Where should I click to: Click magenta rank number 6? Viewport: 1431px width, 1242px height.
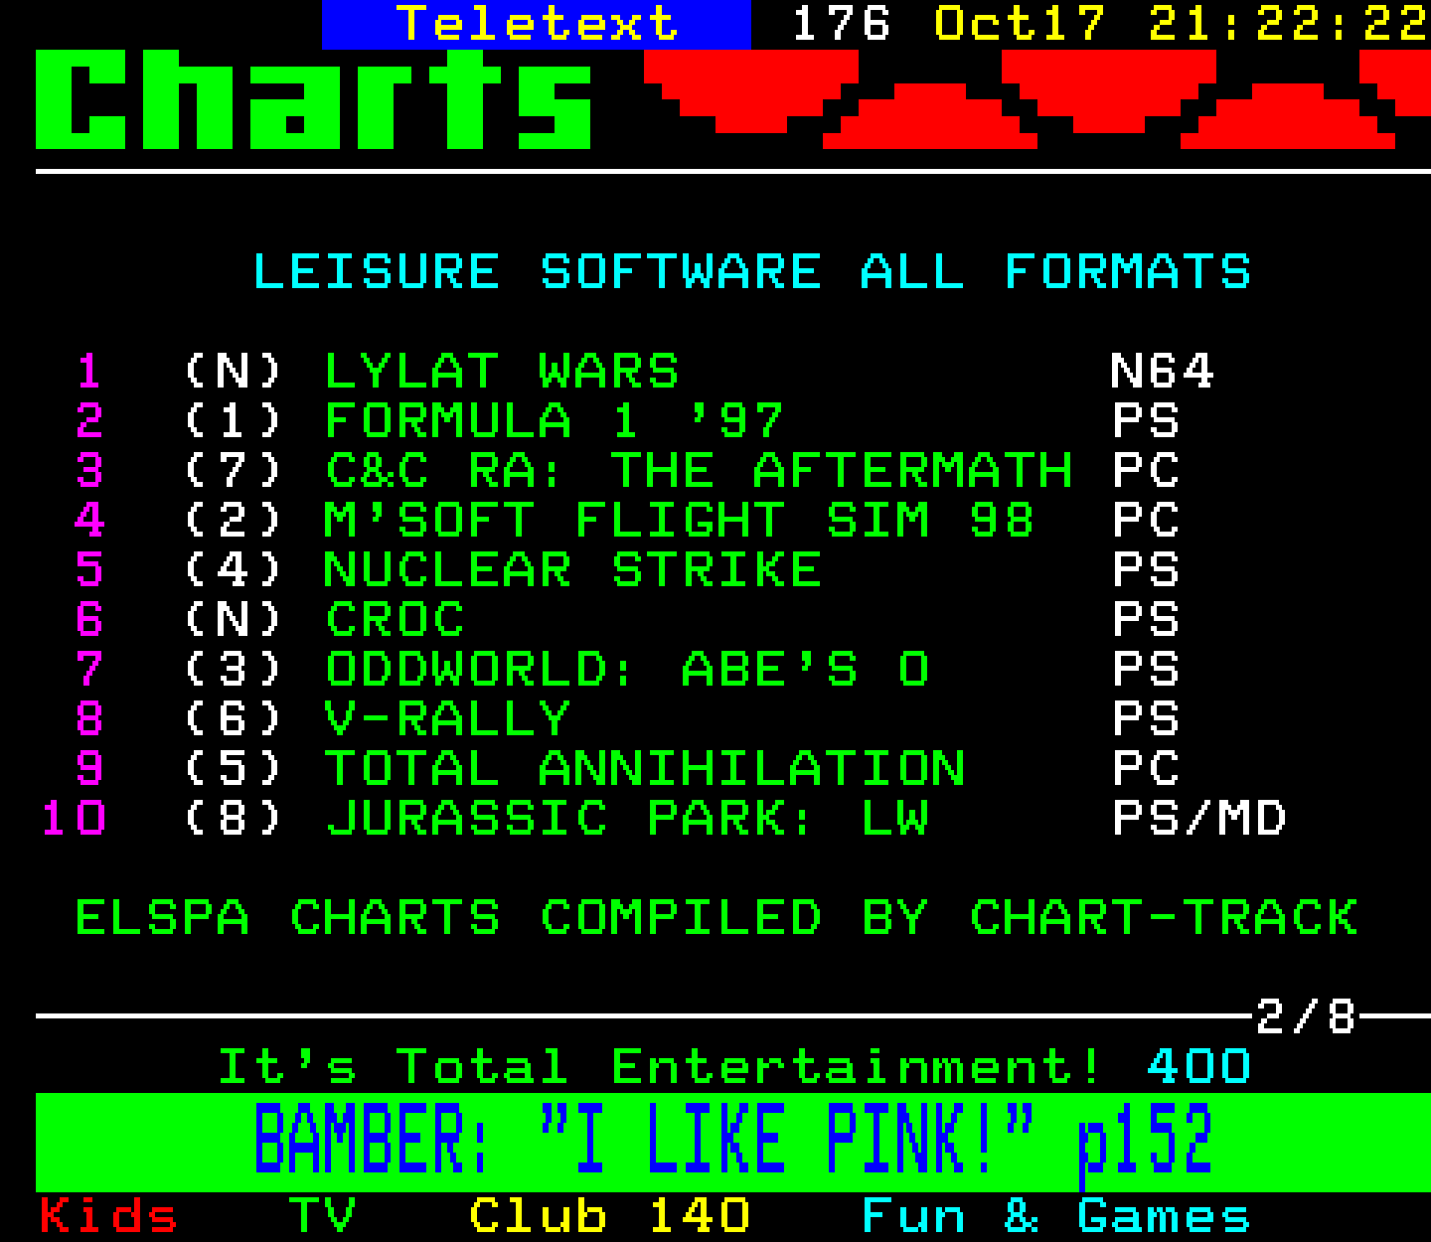[x=89, y=620]
